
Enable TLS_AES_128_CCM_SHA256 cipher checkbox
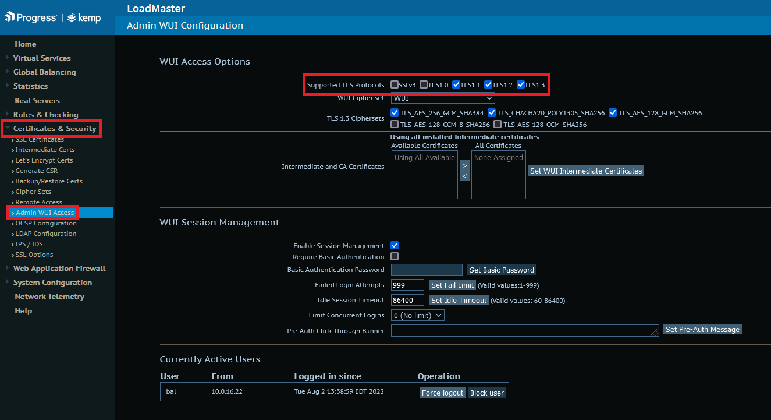coord(498,124)
